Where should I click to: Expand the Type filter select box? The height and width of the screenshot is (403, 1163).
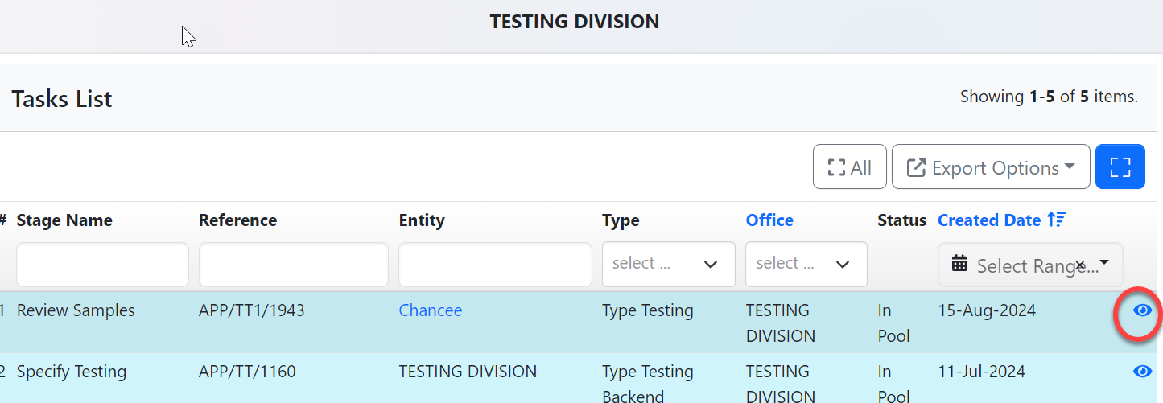click(x=668, y=264)
